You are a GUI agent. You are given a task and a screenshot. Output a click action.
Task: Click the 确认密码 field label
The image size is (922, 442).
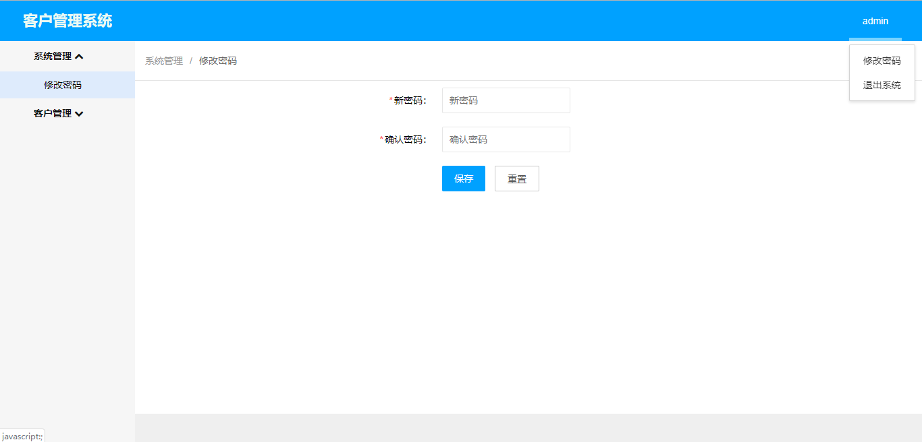tap(404, 139)
